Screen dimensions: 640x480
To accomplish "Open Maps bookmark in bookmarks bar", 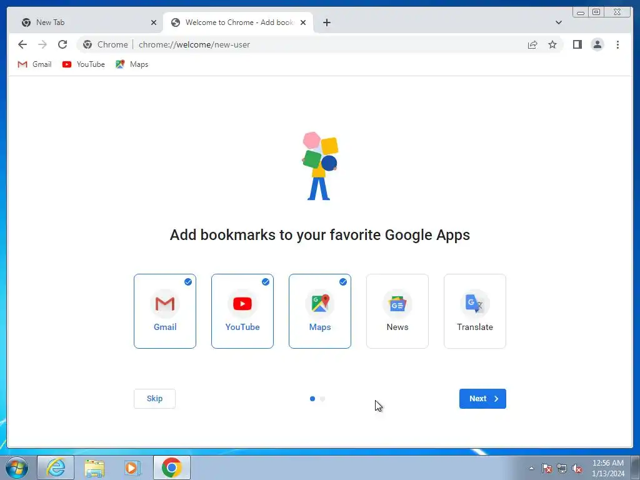I will 132,64.
